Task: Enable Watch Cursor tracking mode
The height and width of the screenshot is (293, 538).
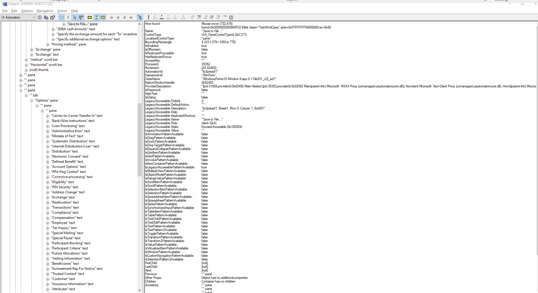Action: pos(75,17)
